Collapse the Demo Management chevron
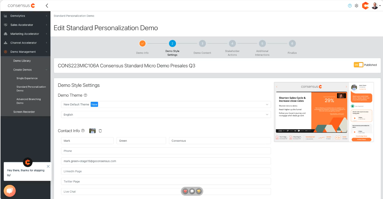The image size is (383, 199). click(x=46, y=52)
